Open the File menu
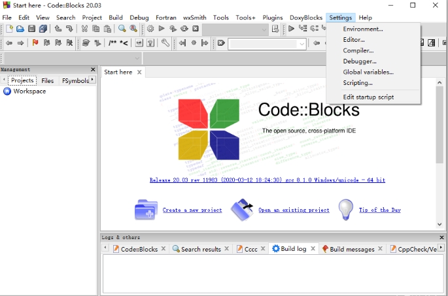The height and width of the screenshot is (296, 448). click(7, 18)
